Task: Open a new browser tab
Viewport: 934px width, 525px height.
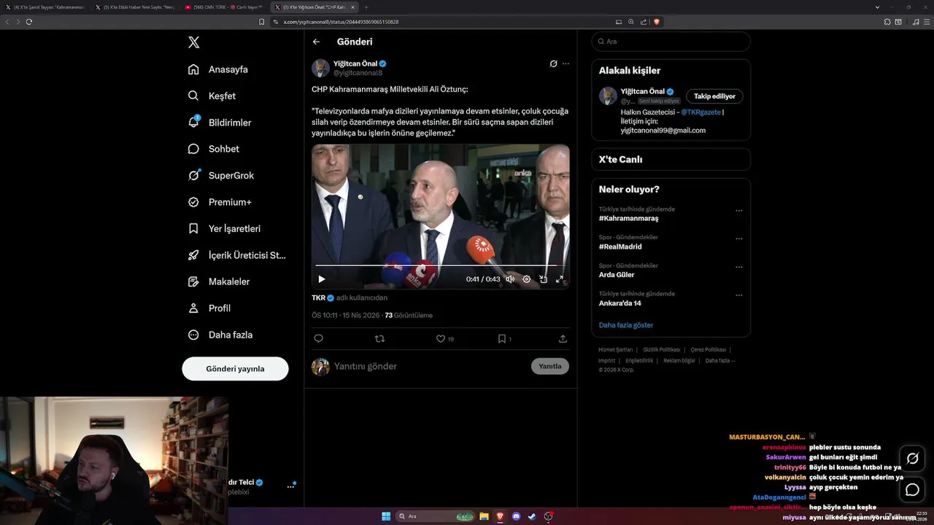Action: [366, 7]
